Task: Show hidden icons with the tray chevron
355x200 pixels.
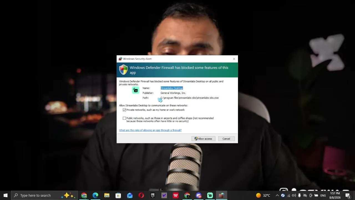Action: tap(277, 195)
